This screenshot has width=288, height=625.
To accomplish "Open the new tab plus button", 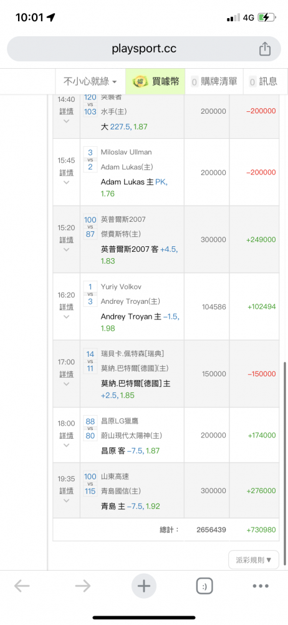I will pos(143,586).
